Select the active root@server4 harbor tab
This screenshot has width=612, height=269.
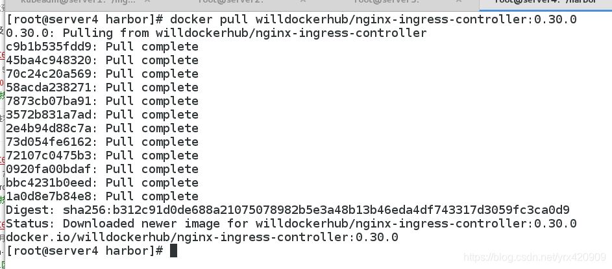coord(545,3)
